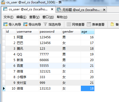119x102 pixels.
Task: Select the username cell 腾讯
Action: point(27,49)
